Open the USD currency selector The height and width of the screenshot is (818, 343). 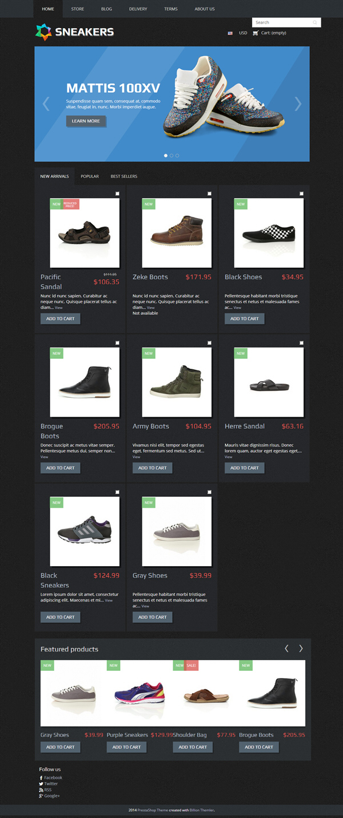click(x=243, y=33)
